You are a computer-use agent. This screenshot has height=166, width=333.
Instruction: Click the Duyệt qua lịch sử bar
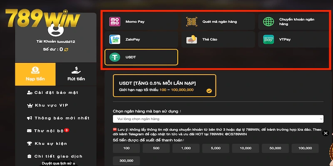(58, 163)
